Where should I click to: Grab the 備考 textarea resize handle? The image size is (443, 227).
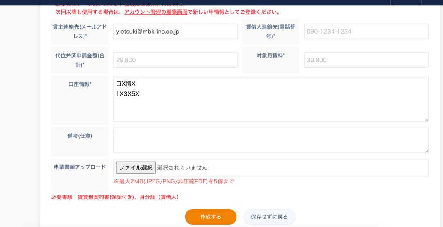[426, 151]
